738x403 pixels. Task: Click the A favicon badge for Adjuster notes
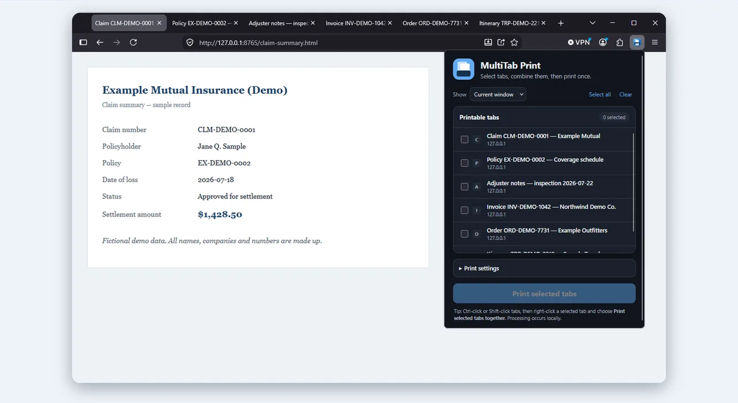click(x=476, y=187)
